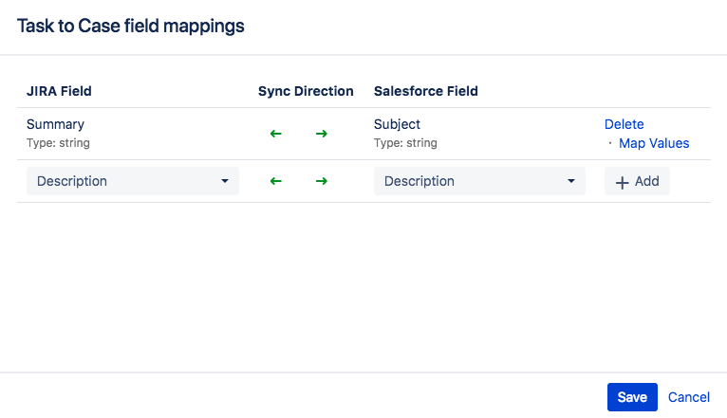
Task: Delete the Summary to Subject mapping
Action: (x=624, y=124)
